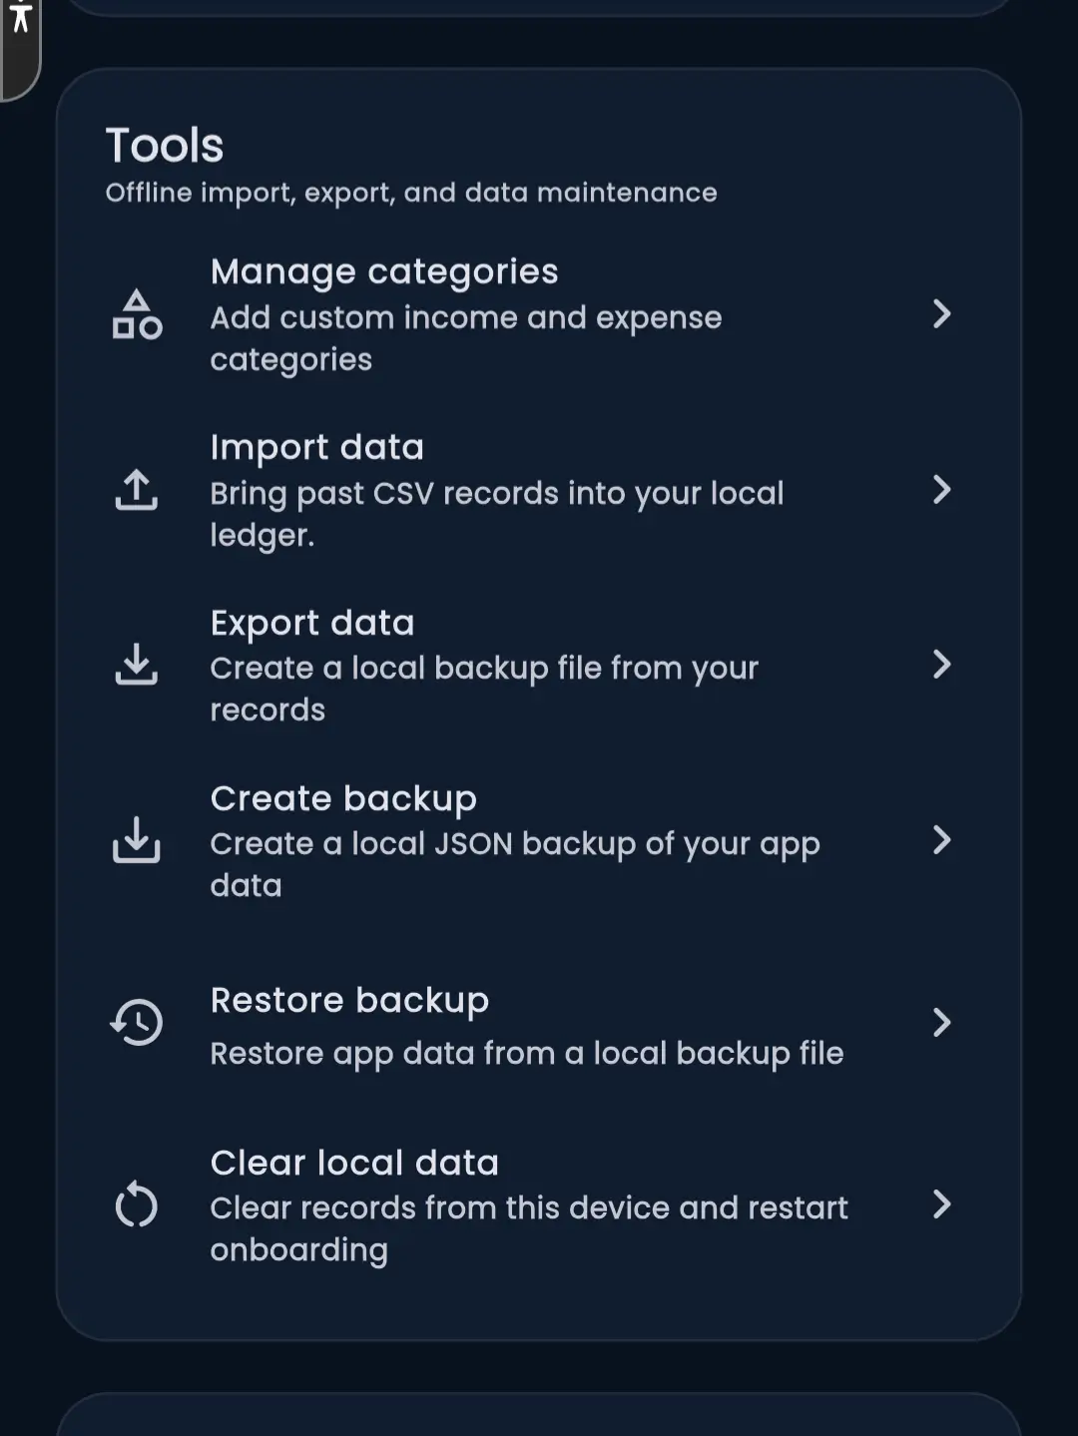
Task: Click the Restore backup chevron arrow
Action: click(x=941, y=1022)
